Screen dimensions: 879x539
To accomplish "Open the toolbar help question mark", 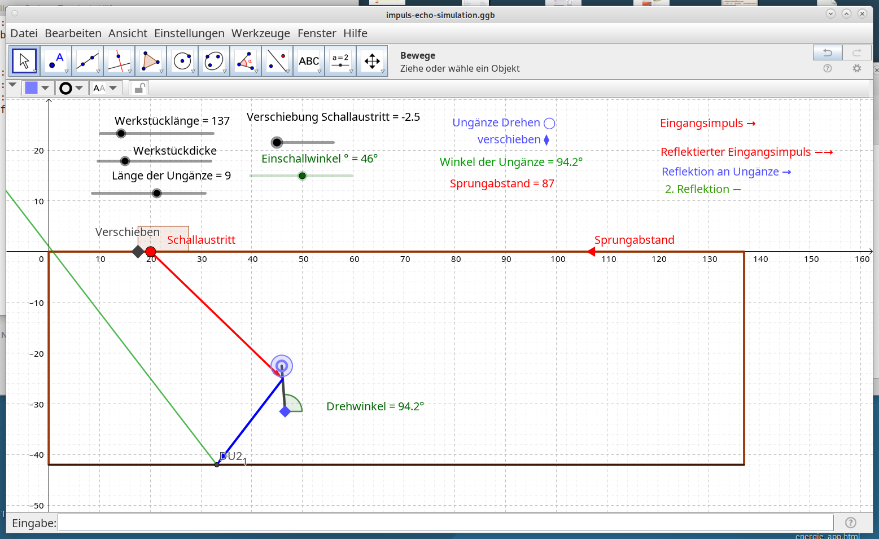I will (x=828, y=68).
